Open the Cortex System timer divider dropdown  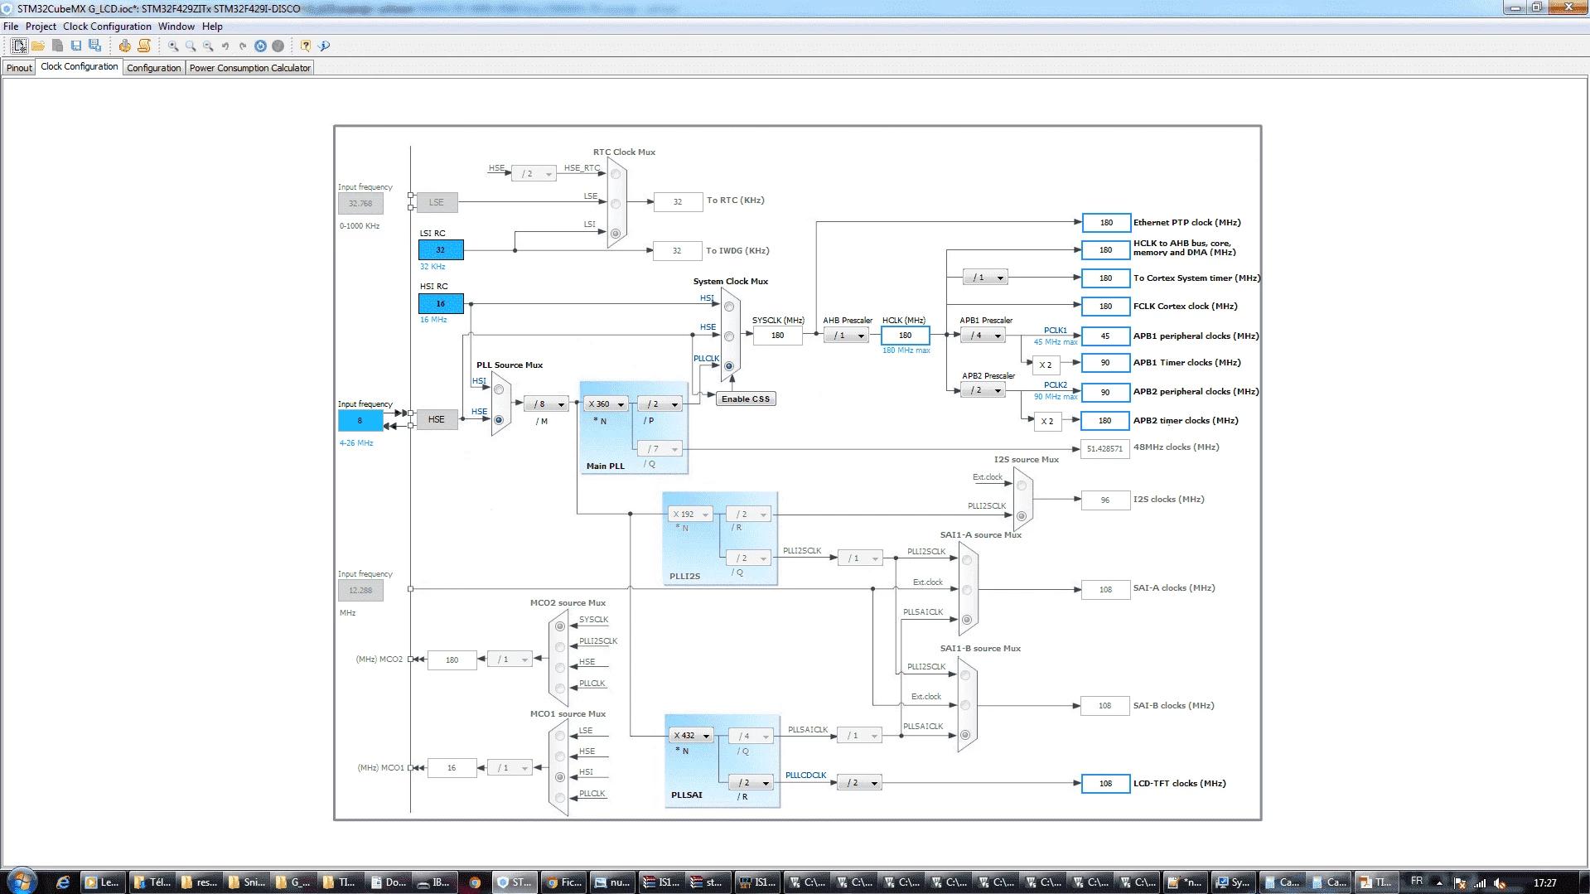(x=986, y=278)
